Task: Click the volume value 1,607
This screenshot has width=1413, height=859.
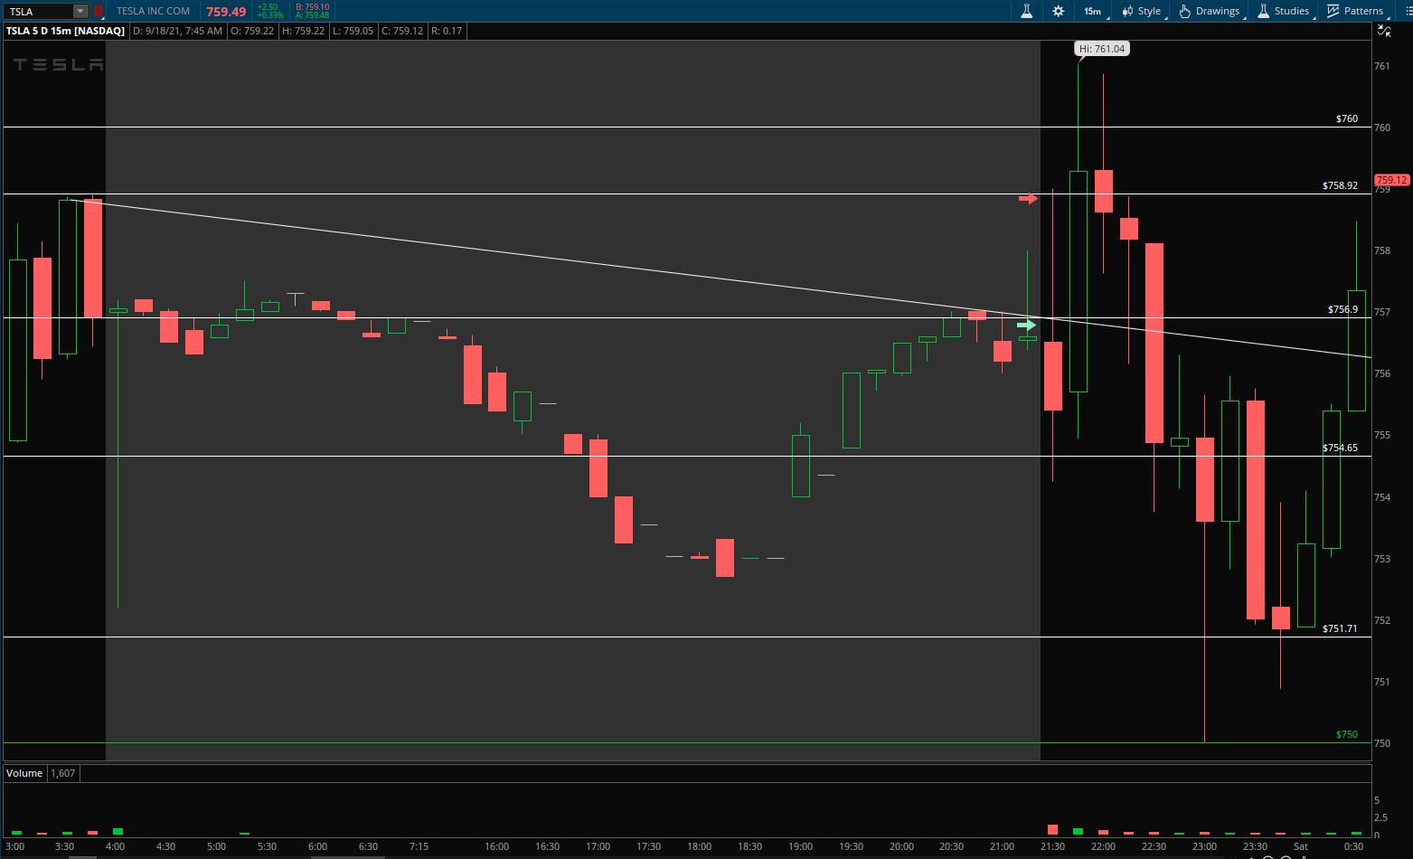Action: pyautogui.click(x=62, y=773)
